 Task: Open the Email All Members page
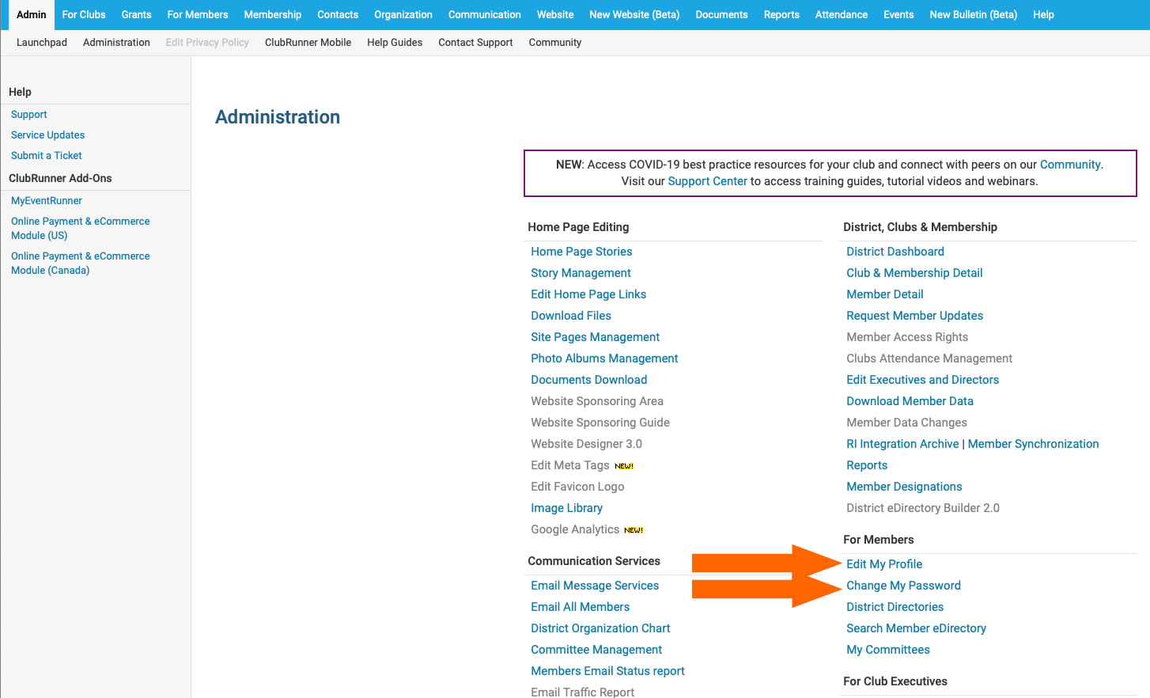click(x=580, y=606)
